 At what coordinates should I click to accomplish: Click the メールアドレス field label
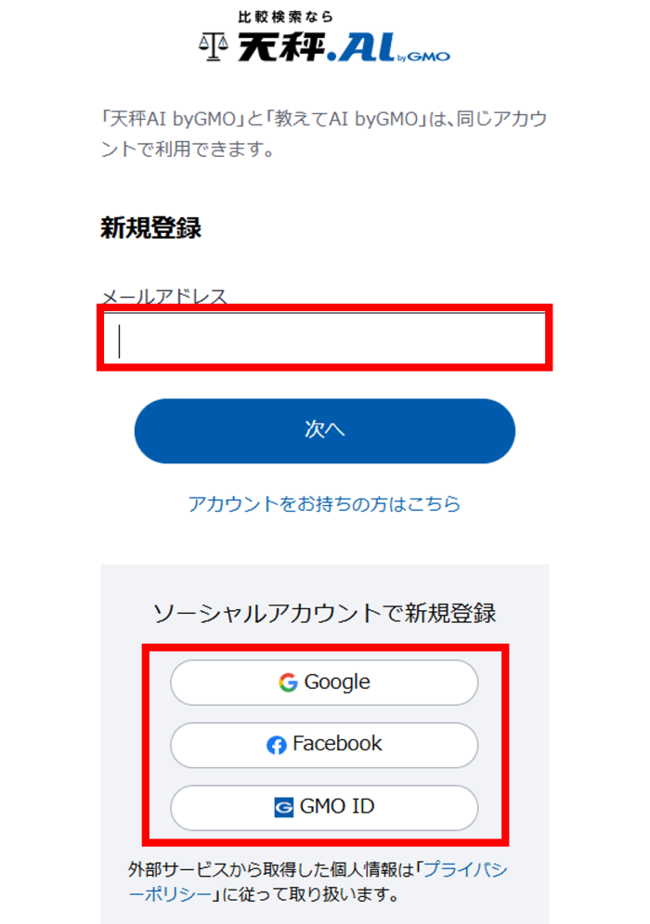(x=163, y=296)
